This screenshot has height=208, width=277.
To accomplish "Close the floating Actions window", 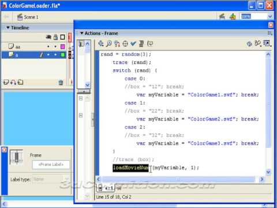I will pos(271,25).
